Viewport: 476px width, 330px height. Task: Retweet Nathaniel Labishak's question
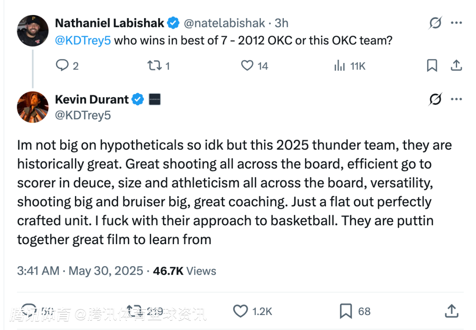pyautogui.click(x=155, y=66)
